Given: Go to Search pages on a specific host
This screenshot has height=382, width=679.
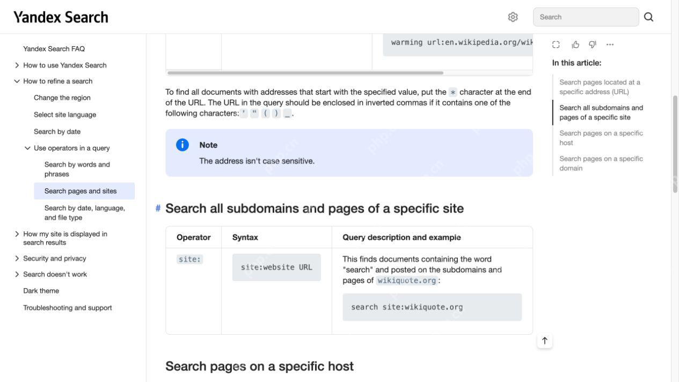Looking at the screenshot, I should [x=601, y=138].
